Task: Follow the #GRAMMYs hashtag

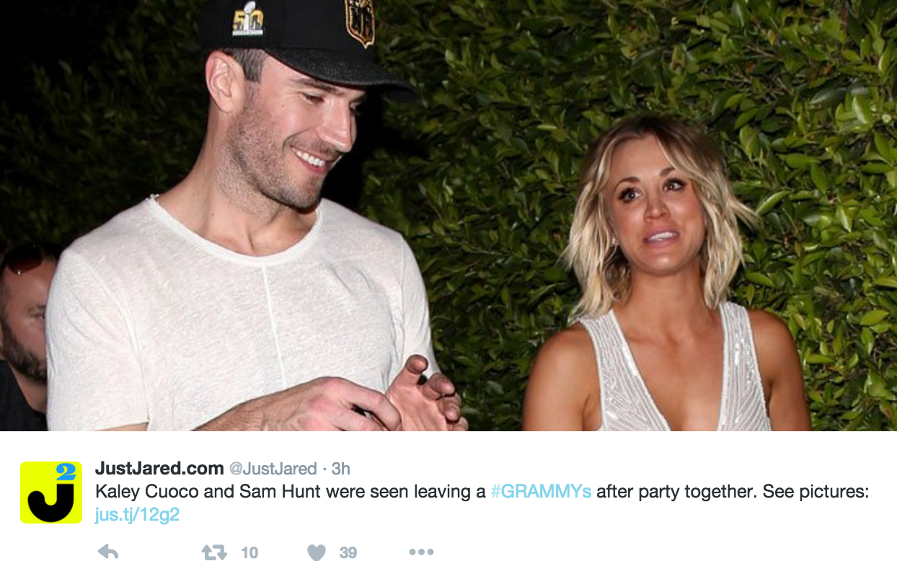Action: pyautogui.click(x=541, y=492)
